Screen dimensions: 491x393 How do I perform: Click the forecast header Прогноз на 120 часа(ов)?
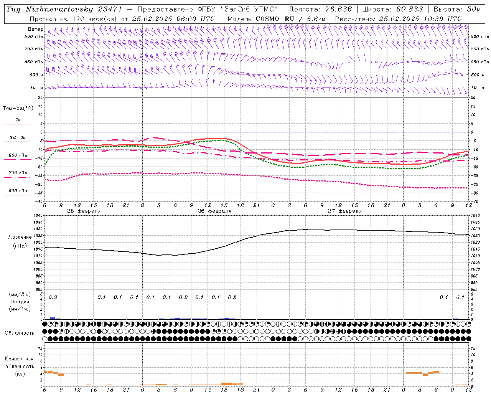(74, 19)
